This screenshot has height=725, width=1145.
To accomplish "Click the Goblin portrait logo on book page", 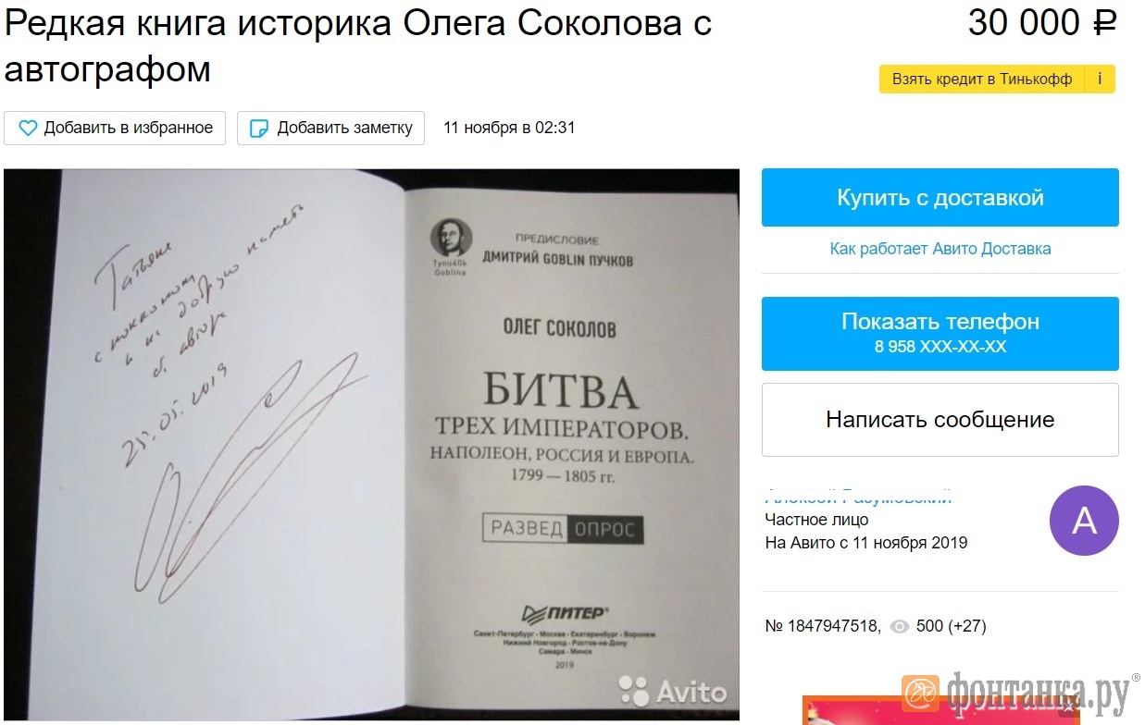I will pos(451,240).
